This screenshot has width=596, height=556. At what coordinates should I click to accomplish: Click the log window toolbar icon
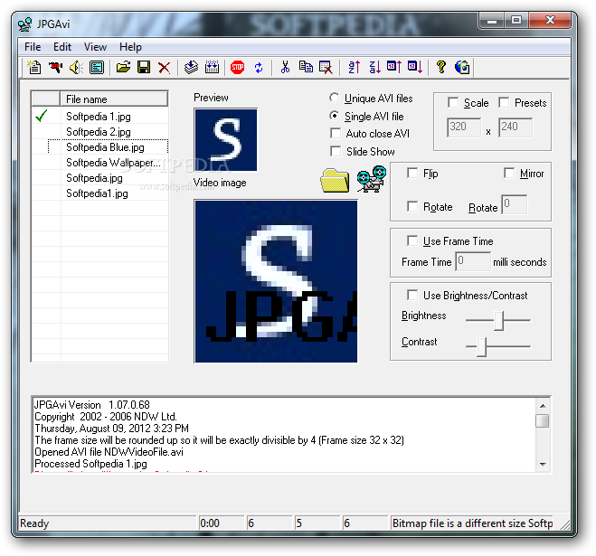97,68
